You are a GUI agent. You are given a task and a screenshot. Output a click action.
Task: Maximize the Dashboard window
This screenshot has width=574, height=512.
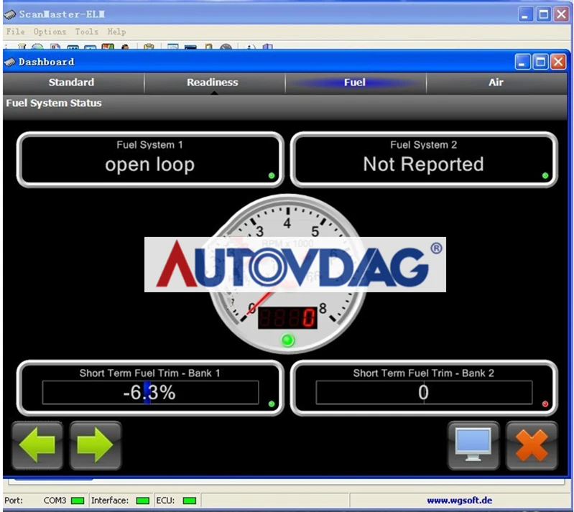[x=540, y=62]
